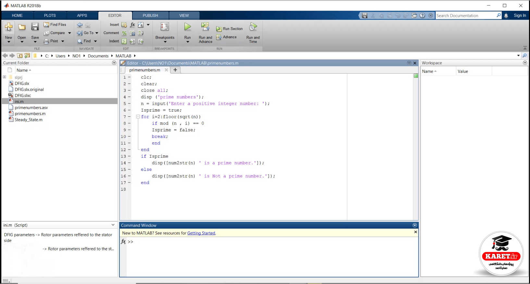This screenshot has height=284, width=530.
Task: Switch to the APPS tab
Action: 82,16
